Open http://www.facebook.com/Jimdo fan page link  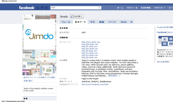coord(95,84)
